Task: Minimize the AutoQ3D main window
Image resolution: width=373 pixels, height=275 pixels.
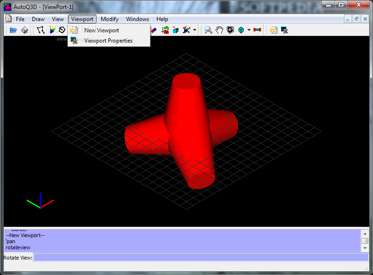Action: 328,5
